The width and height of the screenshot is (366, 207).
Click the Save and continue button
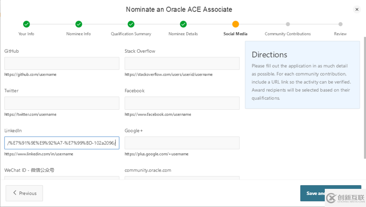click(x=331, y=193)
